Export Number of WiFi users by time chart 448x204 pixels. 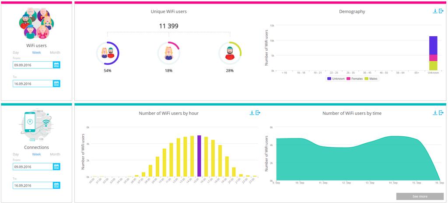point(441,113)
